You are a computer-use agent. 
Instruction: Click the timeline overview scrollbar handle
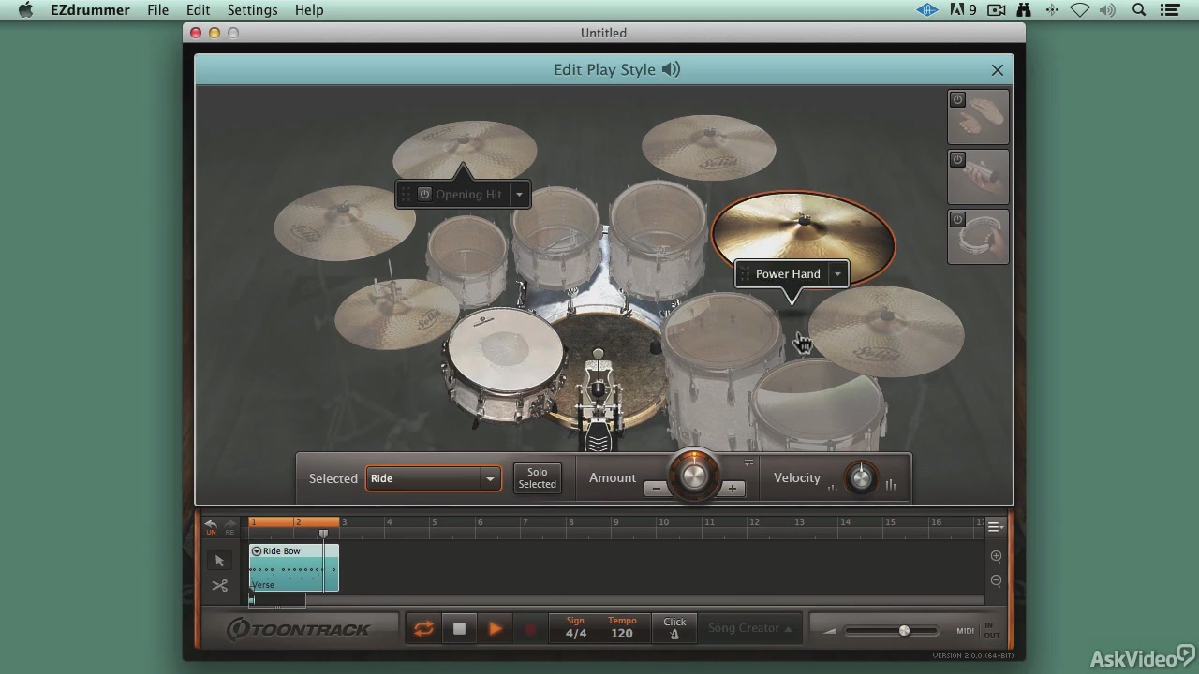[277, 600]
